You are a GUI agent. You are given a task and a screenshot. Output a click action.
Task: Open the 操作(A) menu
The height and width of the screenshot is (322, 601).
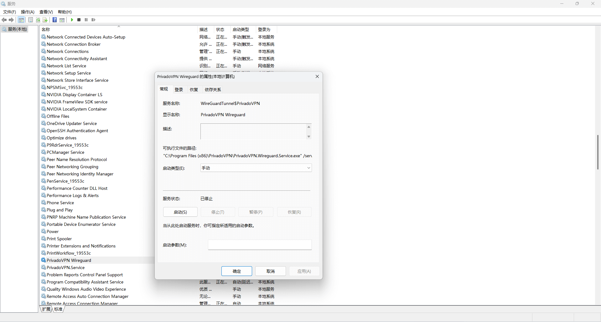(28, 12)
